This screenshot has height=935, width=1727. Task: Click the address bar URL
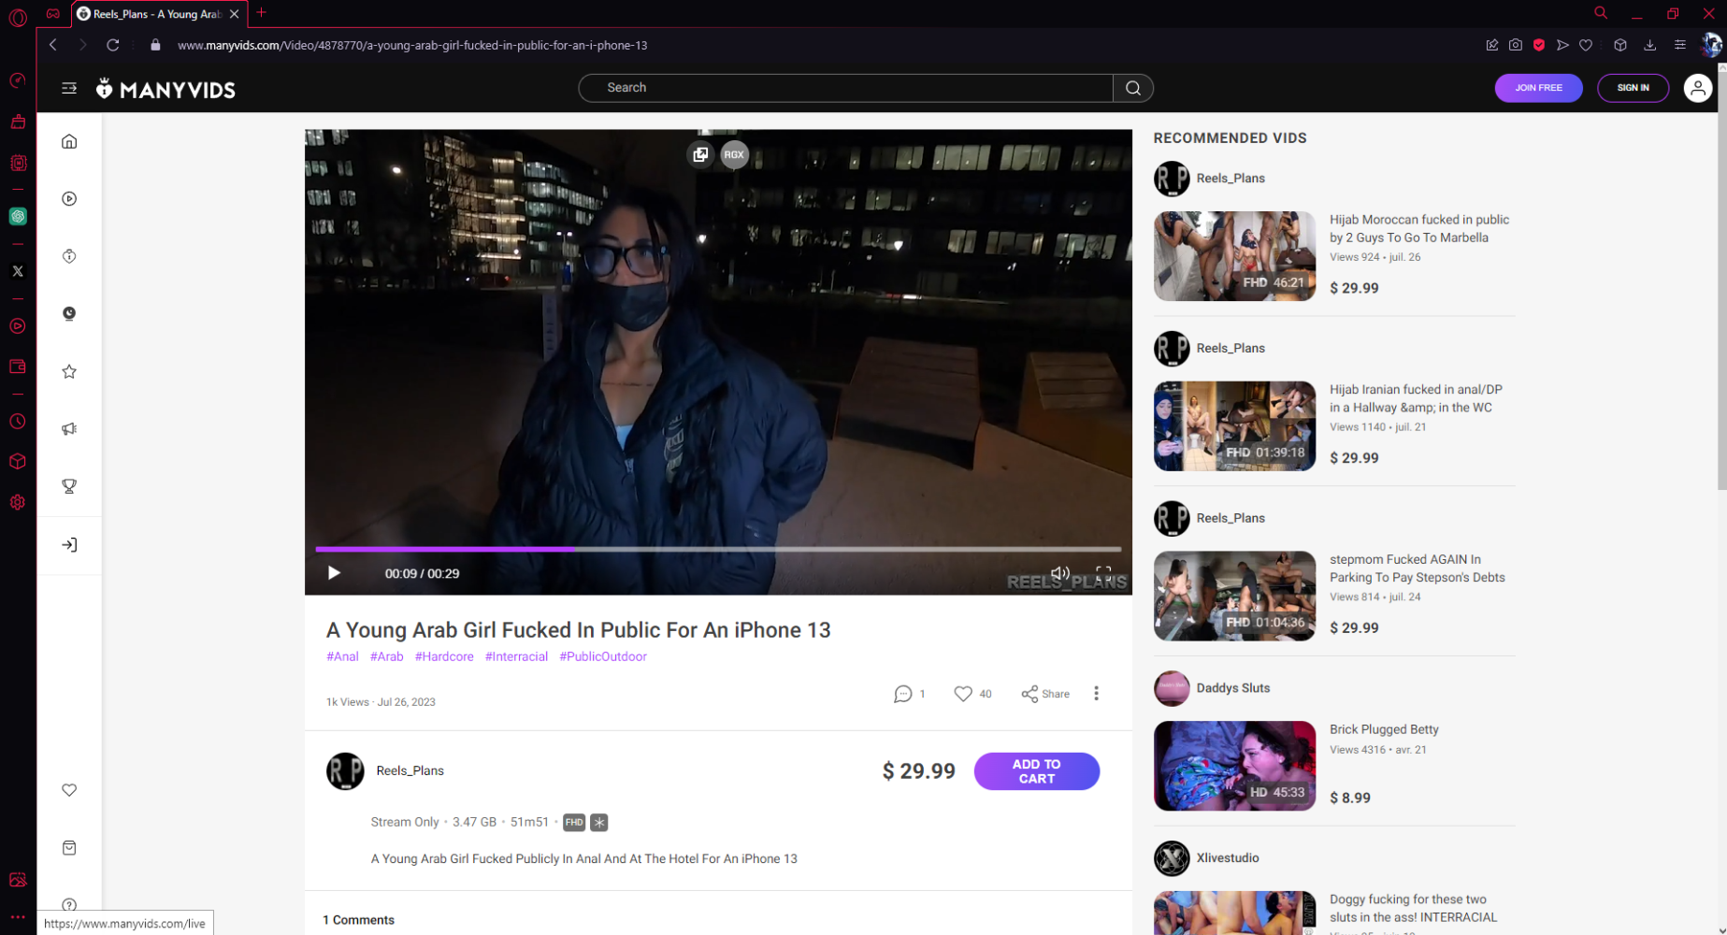point(412,45)
